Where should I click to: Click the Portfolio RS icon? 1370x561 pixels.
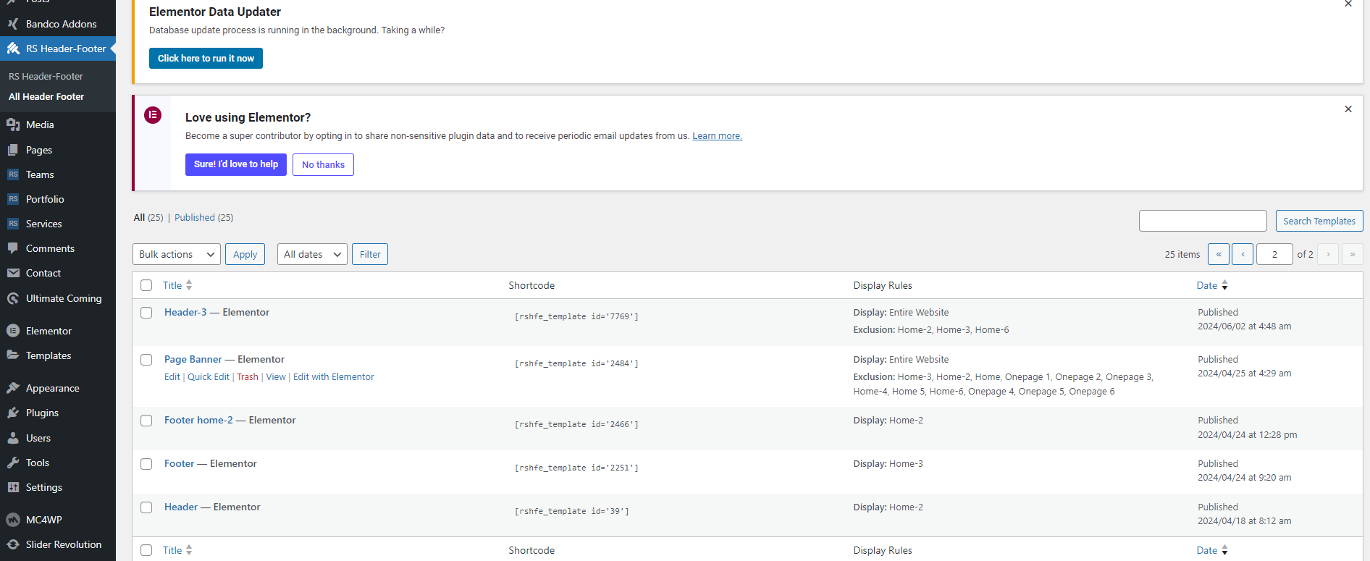[x=13, y=199]
